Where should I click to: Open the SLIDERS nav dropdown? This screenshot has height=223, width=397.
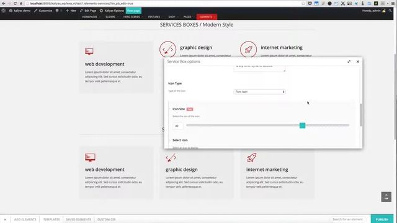point(112,17)
